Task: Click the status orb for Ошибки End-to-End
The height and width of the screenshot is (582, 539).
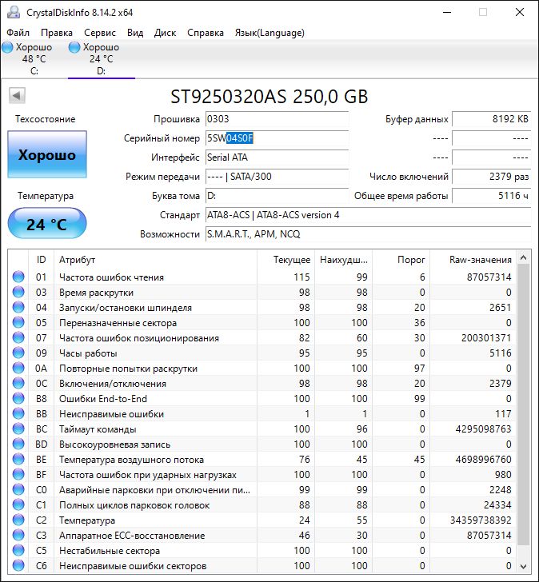Action: pyautogui.click(x=18, y=399)
